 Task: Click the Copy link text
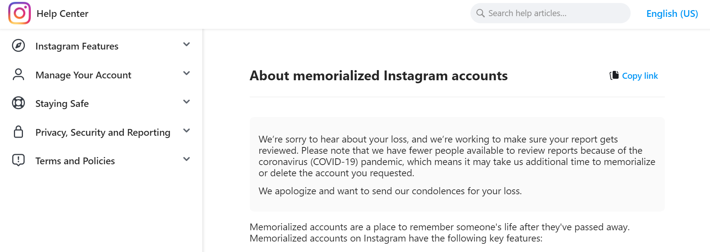(x=640, y=76)
